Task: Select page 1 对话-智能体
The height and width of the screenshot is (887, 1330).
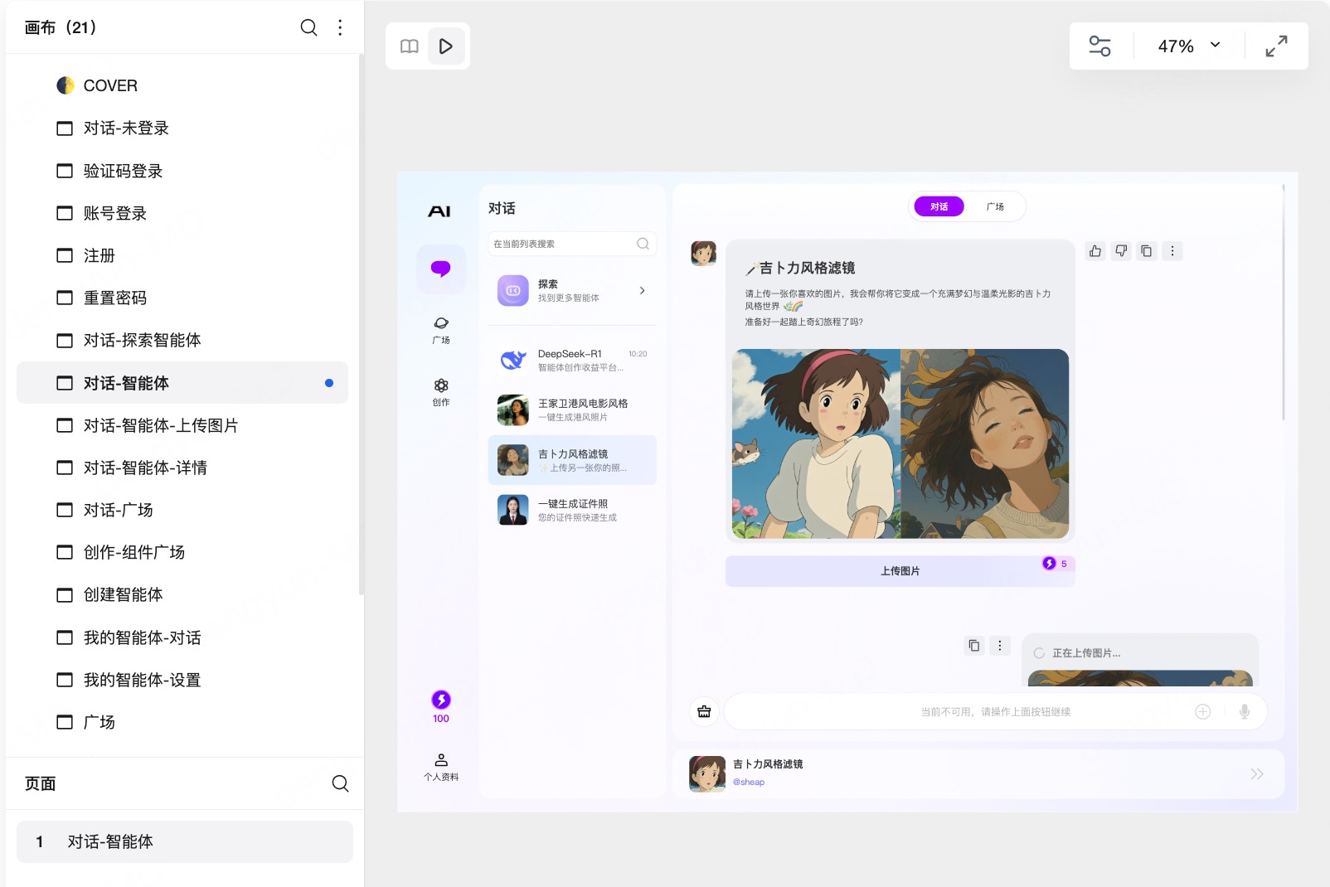Action: [185, 841]
